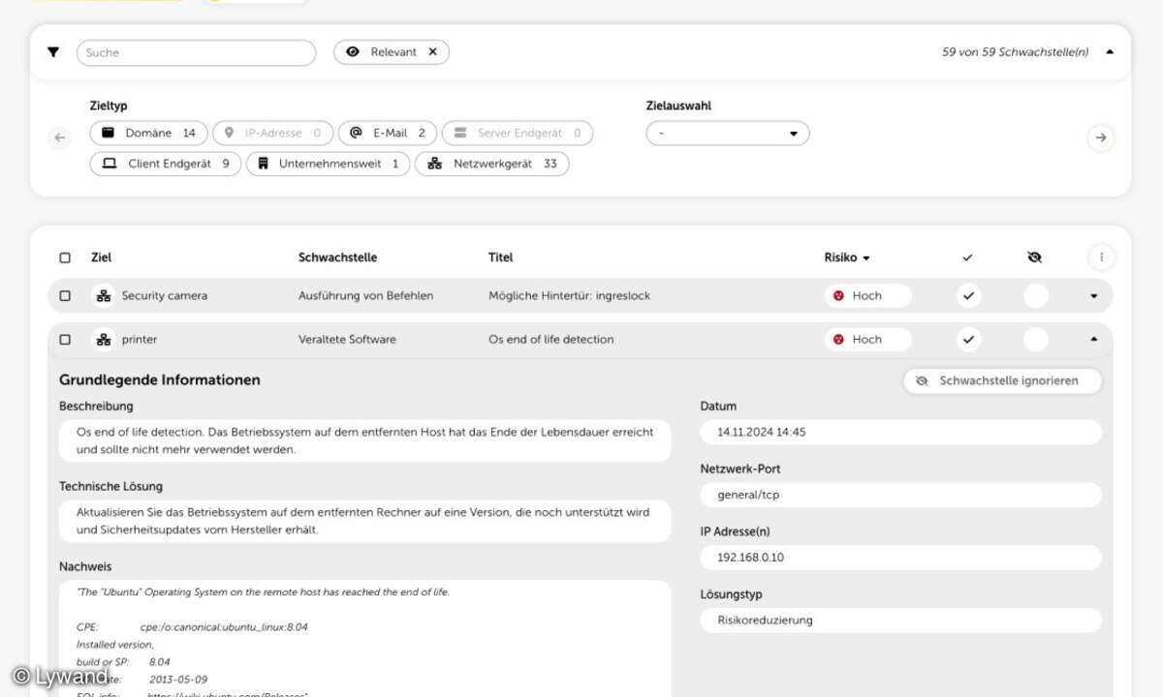Filter by Server Endgerät target type

pyautogui.click(x=518, y=134)
